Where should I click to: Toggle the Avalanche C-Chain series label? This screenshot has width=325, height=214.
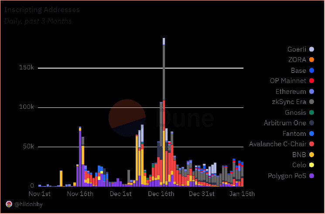pyautogui.click(x=277, y=144)
